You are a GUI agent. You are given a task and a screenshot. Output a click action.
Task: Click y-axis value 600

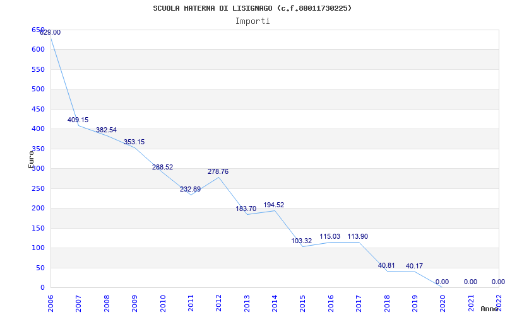[x=38, y=50]
